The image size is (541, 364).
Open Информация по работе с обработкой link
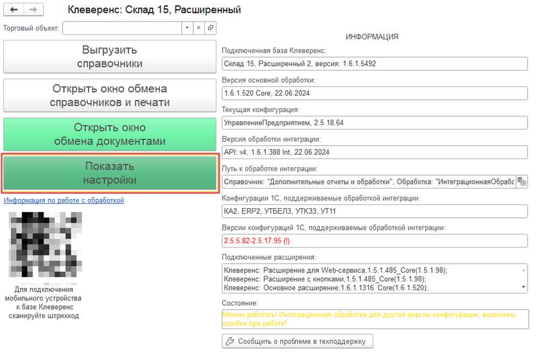tap(64, 201)
